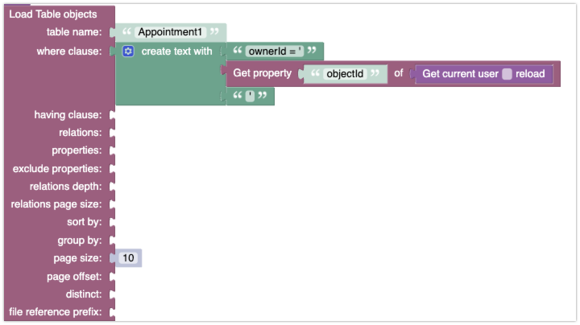Screen dimensions: 580x325
Task: Click the relations depth input socket
Action: coord(113,187)
